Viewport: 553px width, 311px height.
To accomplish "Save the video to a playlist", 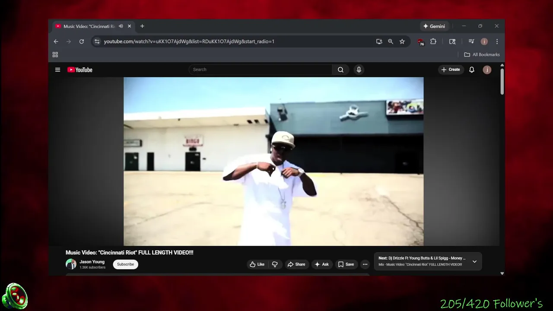I will (346, 264).
